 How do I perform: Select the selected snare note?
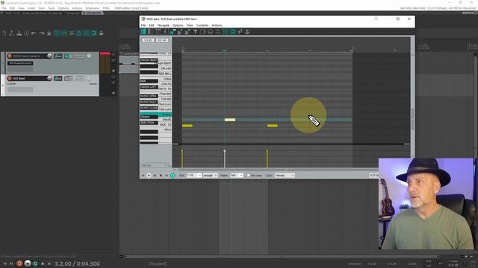230,120
